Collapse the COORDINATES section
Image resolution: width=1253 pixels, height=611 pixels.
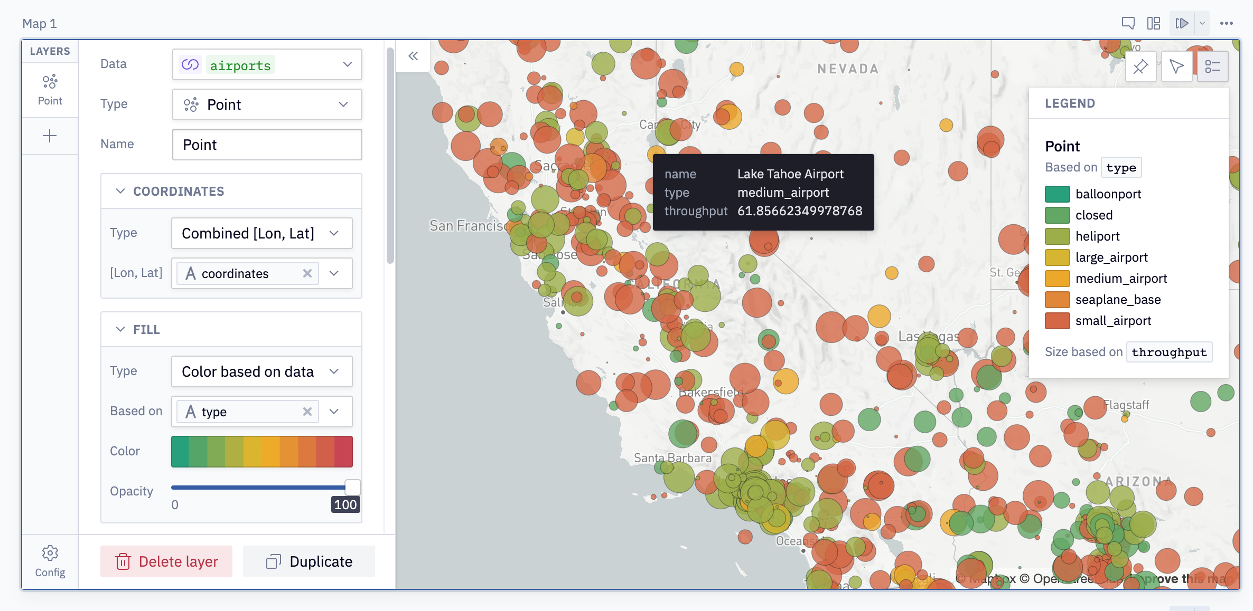pos(120,191)
